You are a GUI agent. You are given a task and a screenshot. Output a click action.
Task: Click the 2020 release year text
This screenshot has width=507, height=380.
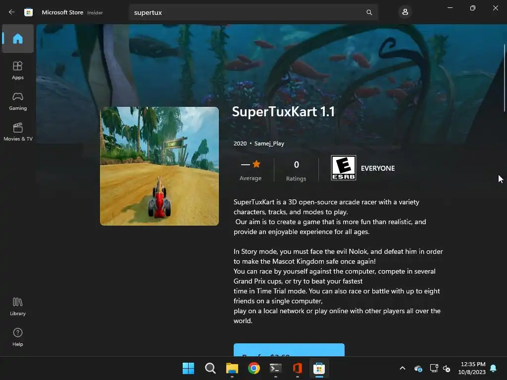click(x=240, y=143)
